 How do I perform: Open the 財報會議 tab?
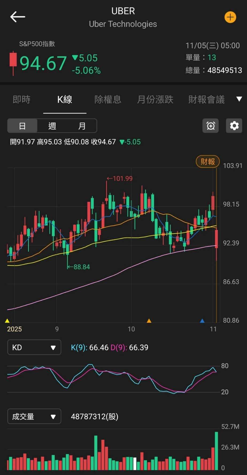click(206, 100)
